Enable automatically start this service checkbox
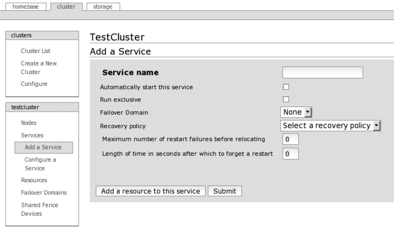 pos(286,87)
